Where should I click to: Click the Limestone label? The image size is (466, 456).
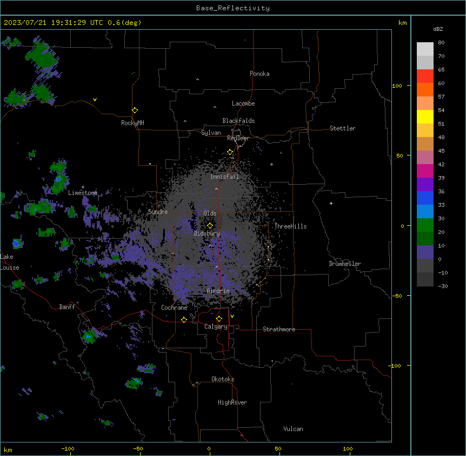(x=83, y=193)
